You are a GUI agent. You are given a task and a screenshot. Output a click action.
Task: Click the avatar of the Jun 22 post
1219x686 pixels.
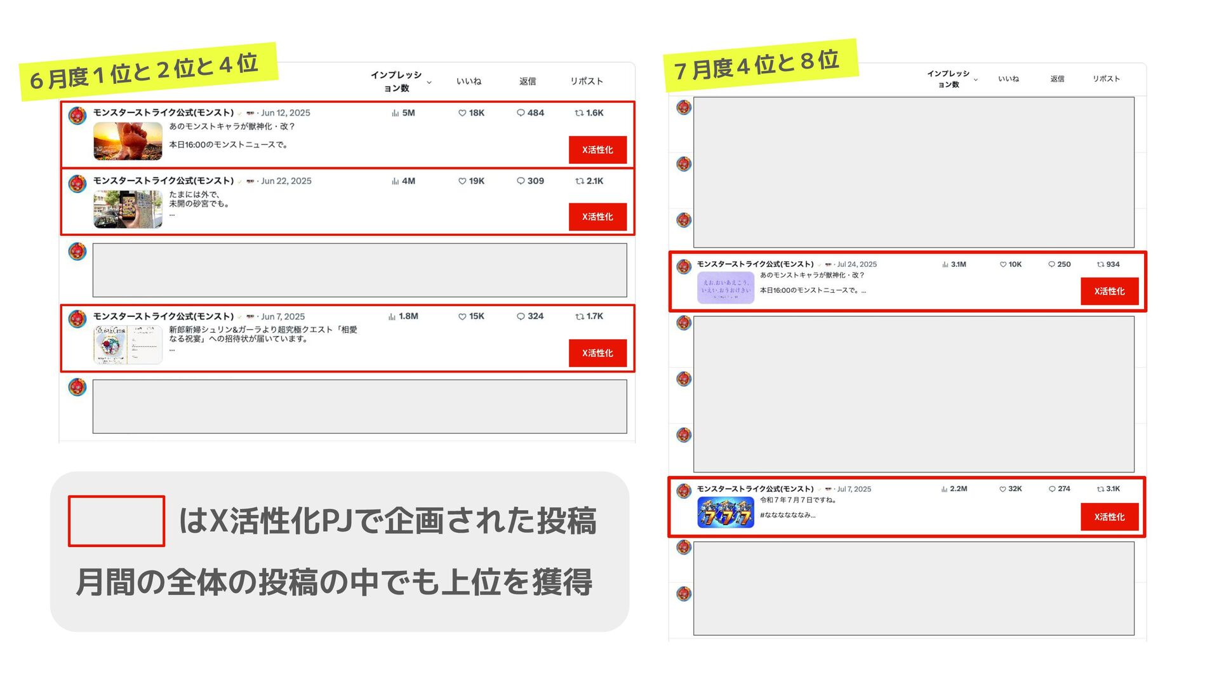pos(77,184)
